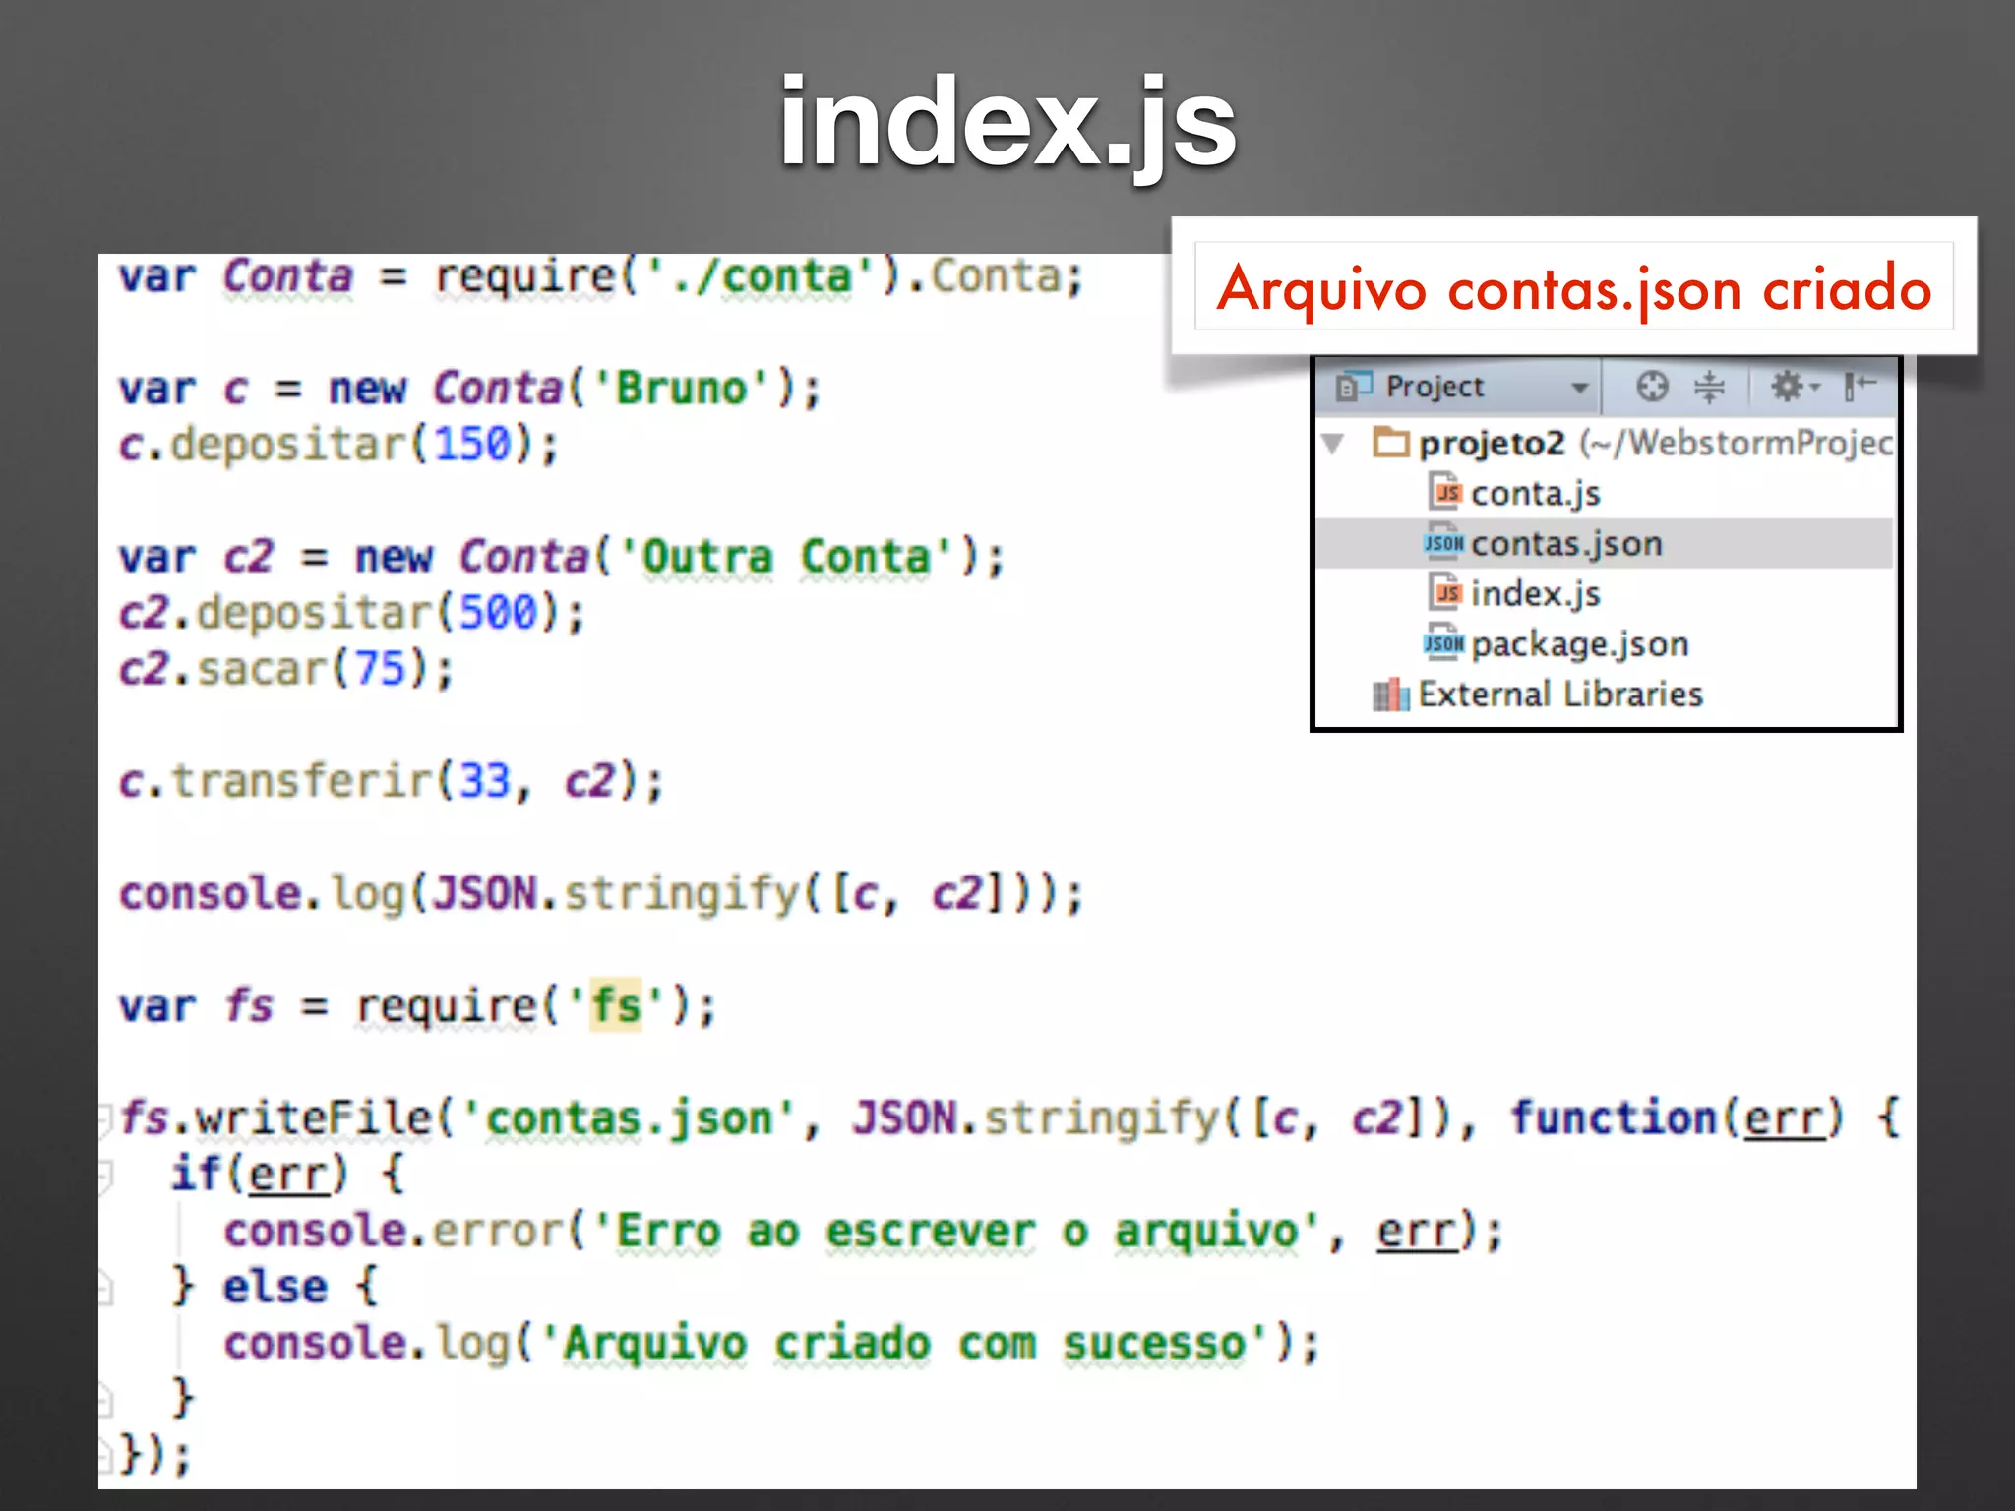The width and height of the screenshot is (2015, 1511).
Task: Hide the Project panel with the pin icon
Action: (1860, 386)
